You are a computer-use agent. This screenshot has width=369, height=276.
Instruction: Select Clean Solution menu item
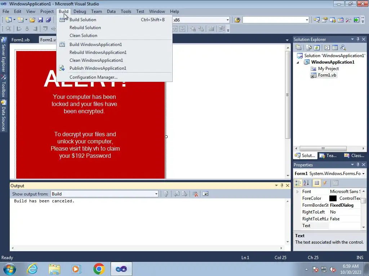(114, 36)
